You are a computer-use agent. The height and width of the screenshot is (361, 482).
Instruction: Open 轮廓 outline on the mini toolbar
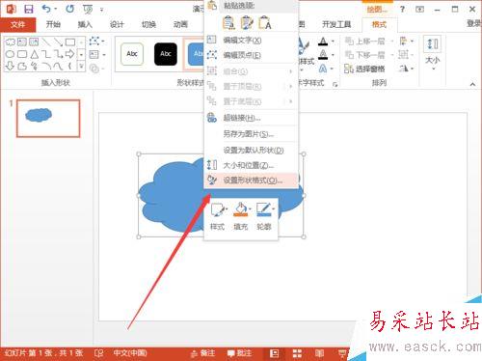(264, 216)
